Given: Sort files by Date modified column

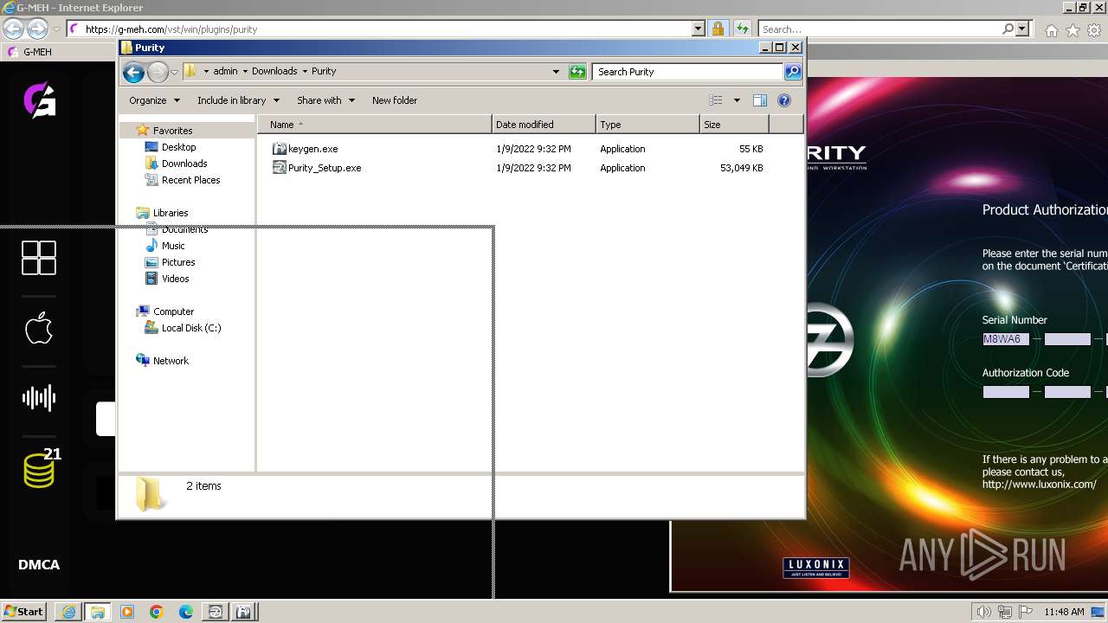Looking at the screenshot, I should (544, 125).
